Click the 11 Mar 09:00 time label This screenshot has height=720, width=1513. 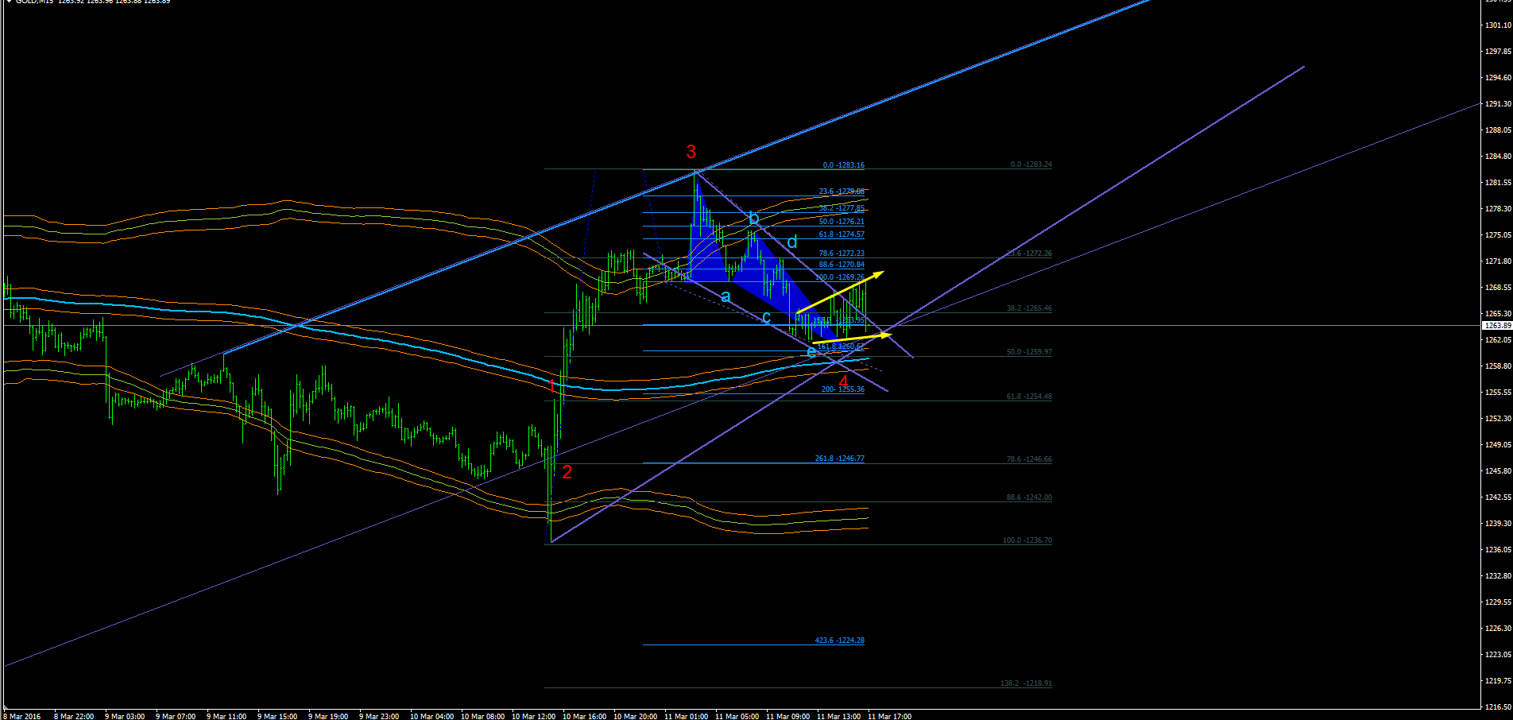click(787, 716)
